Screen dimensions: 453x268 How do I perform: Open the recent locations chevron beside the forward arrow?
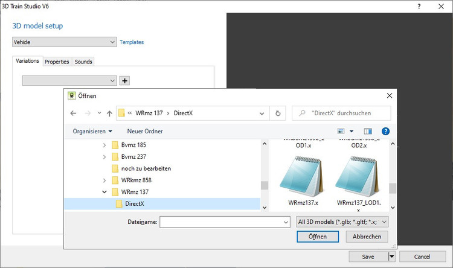(x=100, y=113)
